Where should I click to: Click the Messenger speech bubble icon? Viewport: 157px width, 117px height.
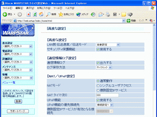pos(130,14)
